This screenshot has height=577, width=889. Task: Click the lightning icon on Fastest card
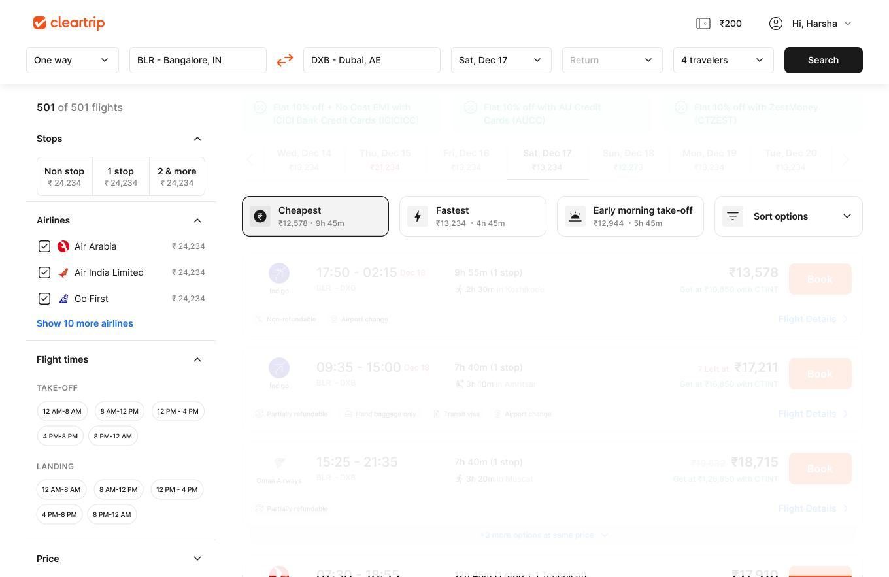click(418, 216)
